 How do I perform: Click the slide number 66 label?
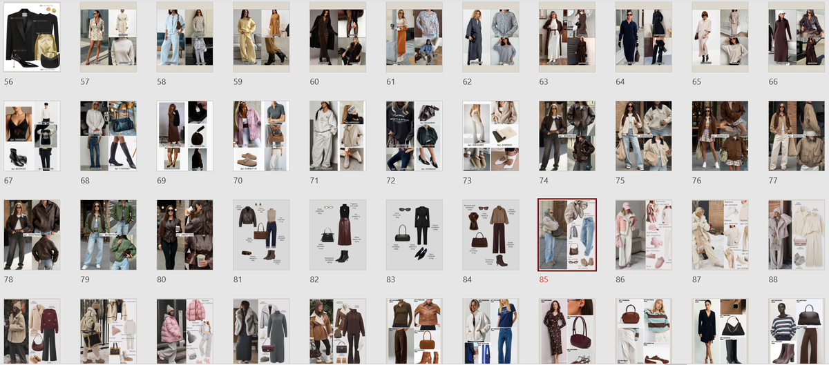tap(773, 81)
